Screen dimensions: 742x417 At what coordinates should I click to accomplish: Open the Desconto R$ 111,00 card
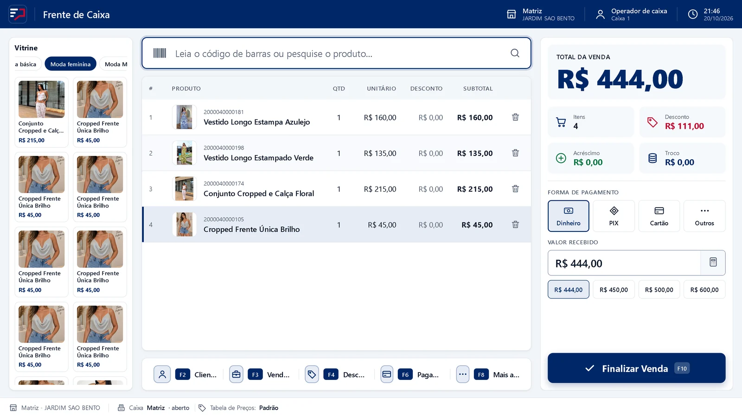click(682, 122)
